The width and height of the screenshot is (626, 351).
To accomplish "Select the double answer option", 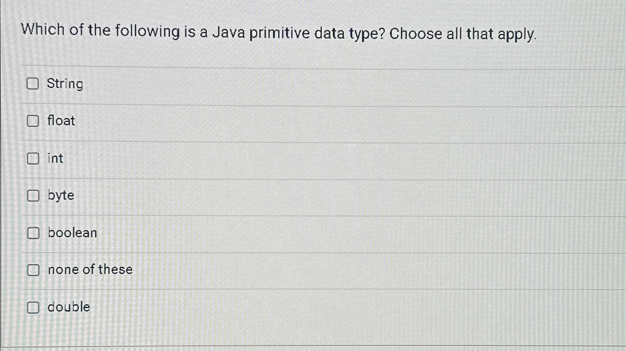I will (x=69, y=307).
